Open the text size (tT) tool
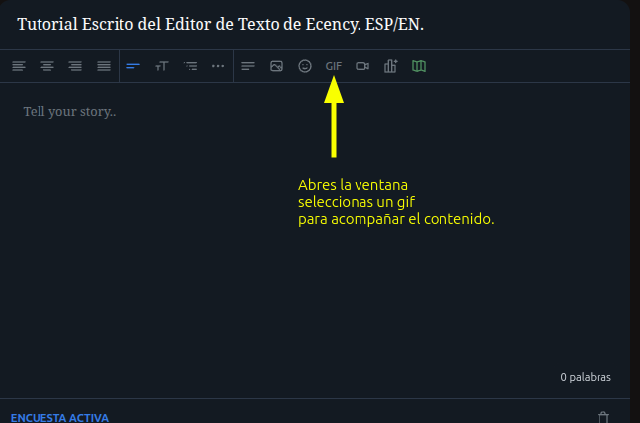The width and height of the screenshot is (640, 423). click(x=162, y=66)
